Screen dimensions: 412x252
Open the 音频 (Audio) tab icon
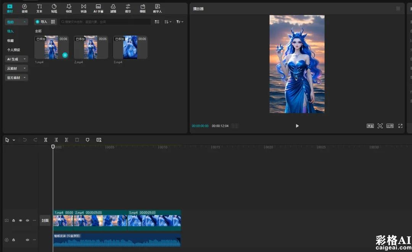(24, 7)
